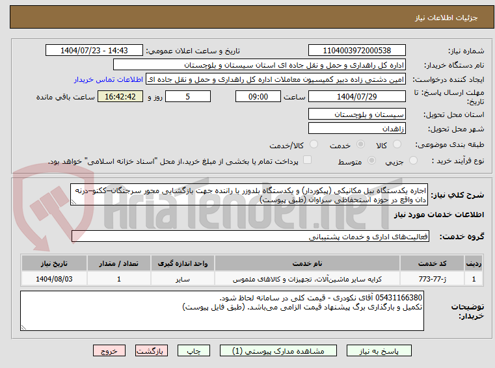
Task: Click the نوع فرآیند خرید label
Action: pyautogui.click(x=458, y=161)
